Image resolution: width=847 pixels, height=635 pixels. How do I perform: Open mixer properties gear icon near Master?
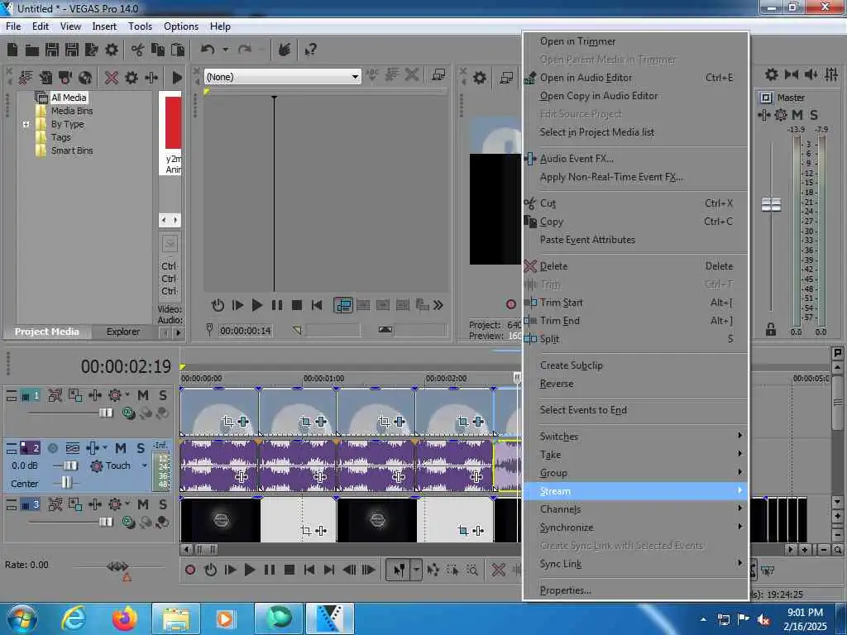(x=772, y=74)
